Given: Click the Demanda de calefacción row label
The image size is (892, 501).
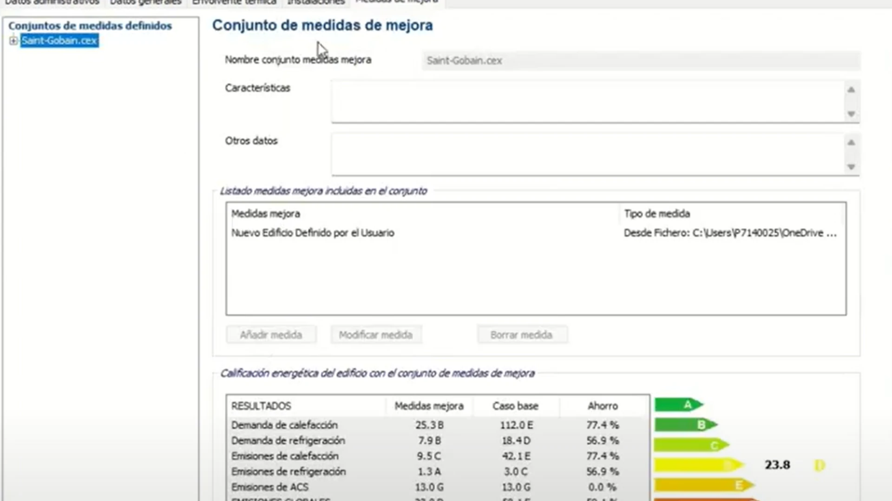Looking at the screenshot, I should (284, 425).
